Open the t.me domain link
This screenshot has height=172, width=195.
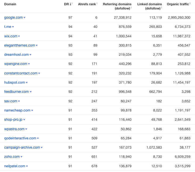pos(8,27)
